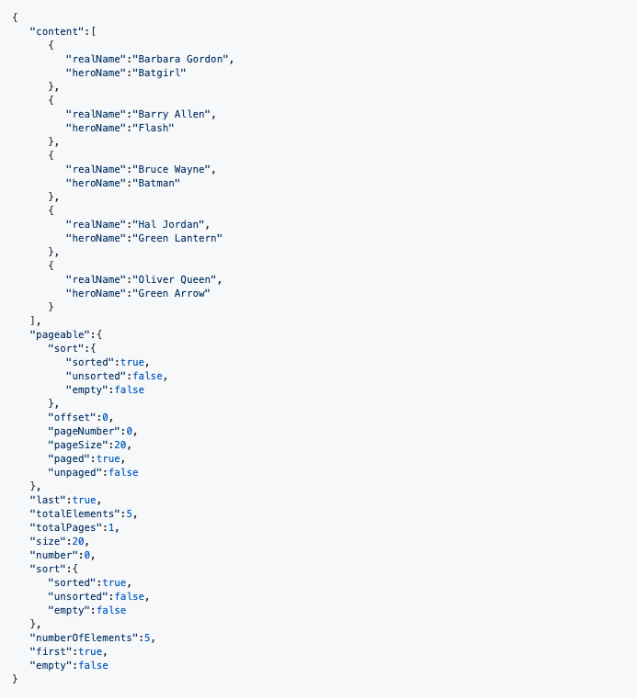The image size is (640, 700).
Task: Click the "totalElements" key
Action: 74,514
